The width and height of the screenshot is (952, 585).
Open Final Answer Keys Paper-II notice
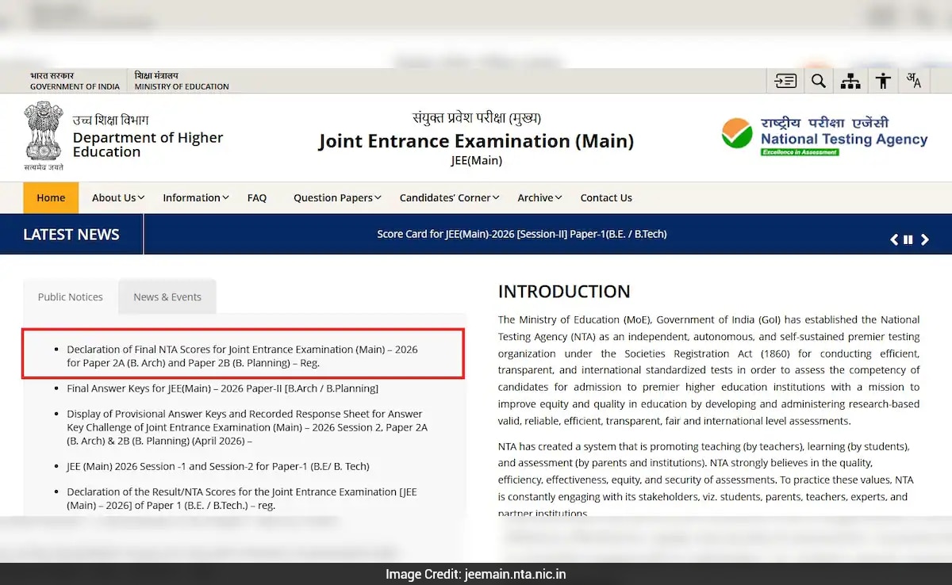pos(222,388)
